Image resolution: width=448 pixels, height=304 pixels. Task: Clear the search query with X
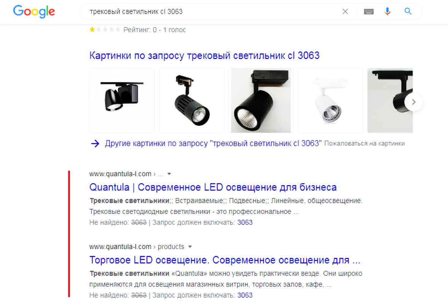point(345,11)
